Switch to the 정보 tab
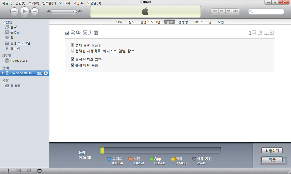 [x=131, y=22]
